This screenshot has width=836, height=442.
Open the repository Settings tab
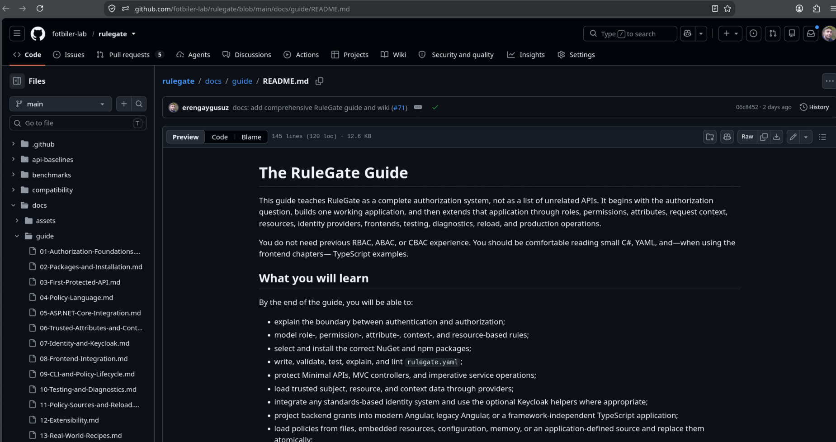(576, 54)
